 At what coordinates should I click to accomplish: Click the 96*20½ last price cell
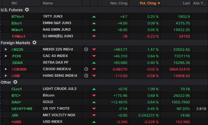coord(183,109)
